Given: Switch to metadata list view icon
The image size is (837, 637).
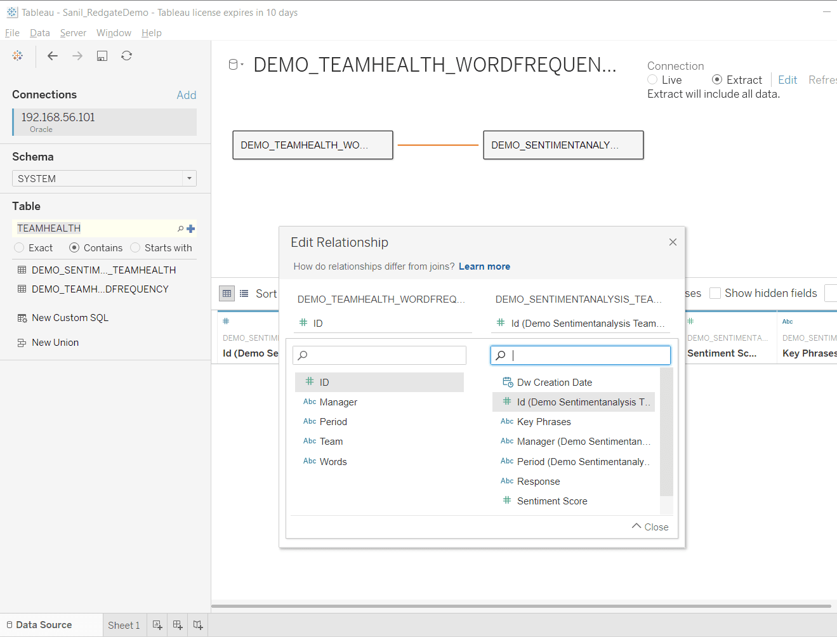Looking at the screenshot, I should click(x=244, y=293).
